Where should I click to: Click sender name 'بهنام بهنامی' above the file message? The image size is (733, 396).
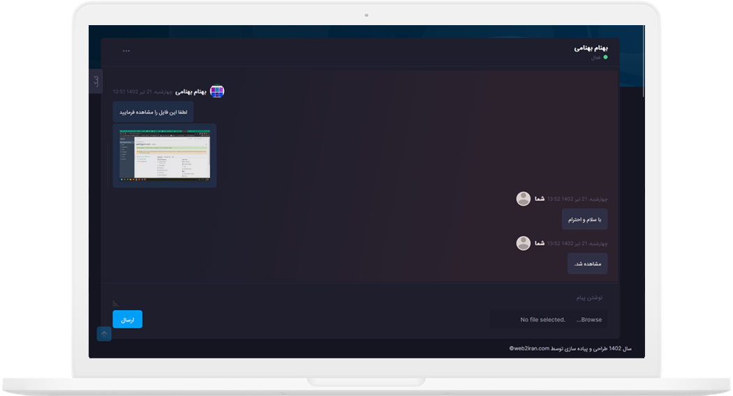point(191,91)
